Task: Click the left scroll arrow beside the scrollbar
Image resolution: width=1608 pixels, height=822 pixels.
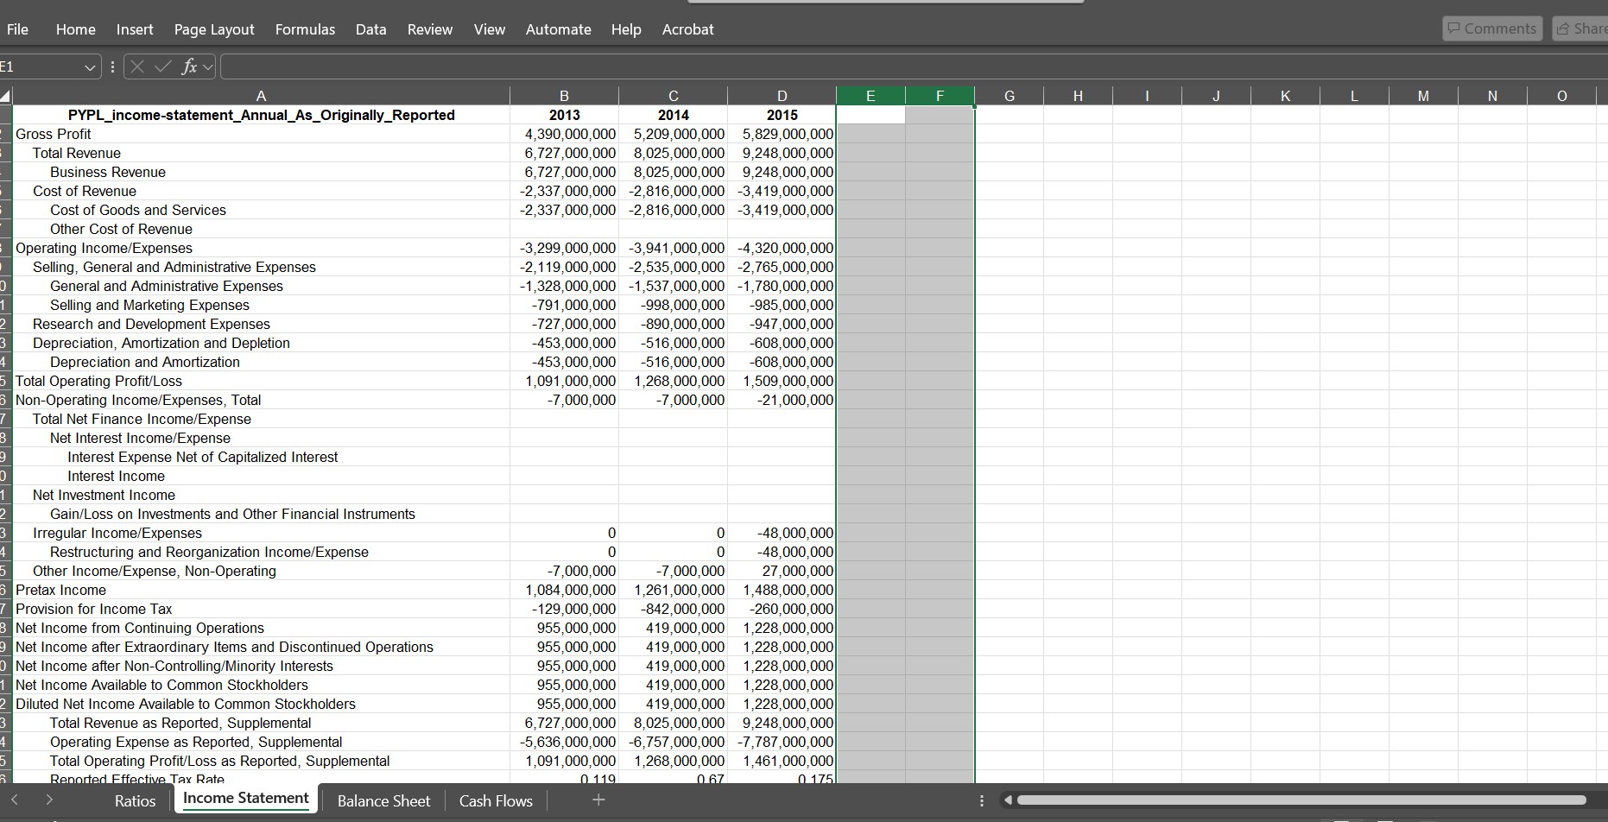Action: (1007, 800)
